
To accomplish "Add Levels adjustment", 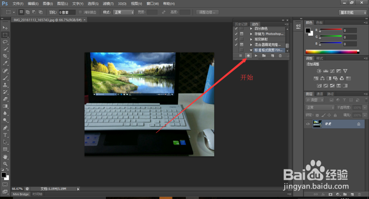I will click(x=326, y=71).
